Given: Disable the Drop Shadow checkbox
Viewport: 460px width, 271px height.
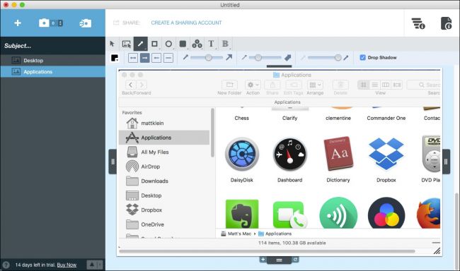Looking at the screenshot, I should point(362,58).
